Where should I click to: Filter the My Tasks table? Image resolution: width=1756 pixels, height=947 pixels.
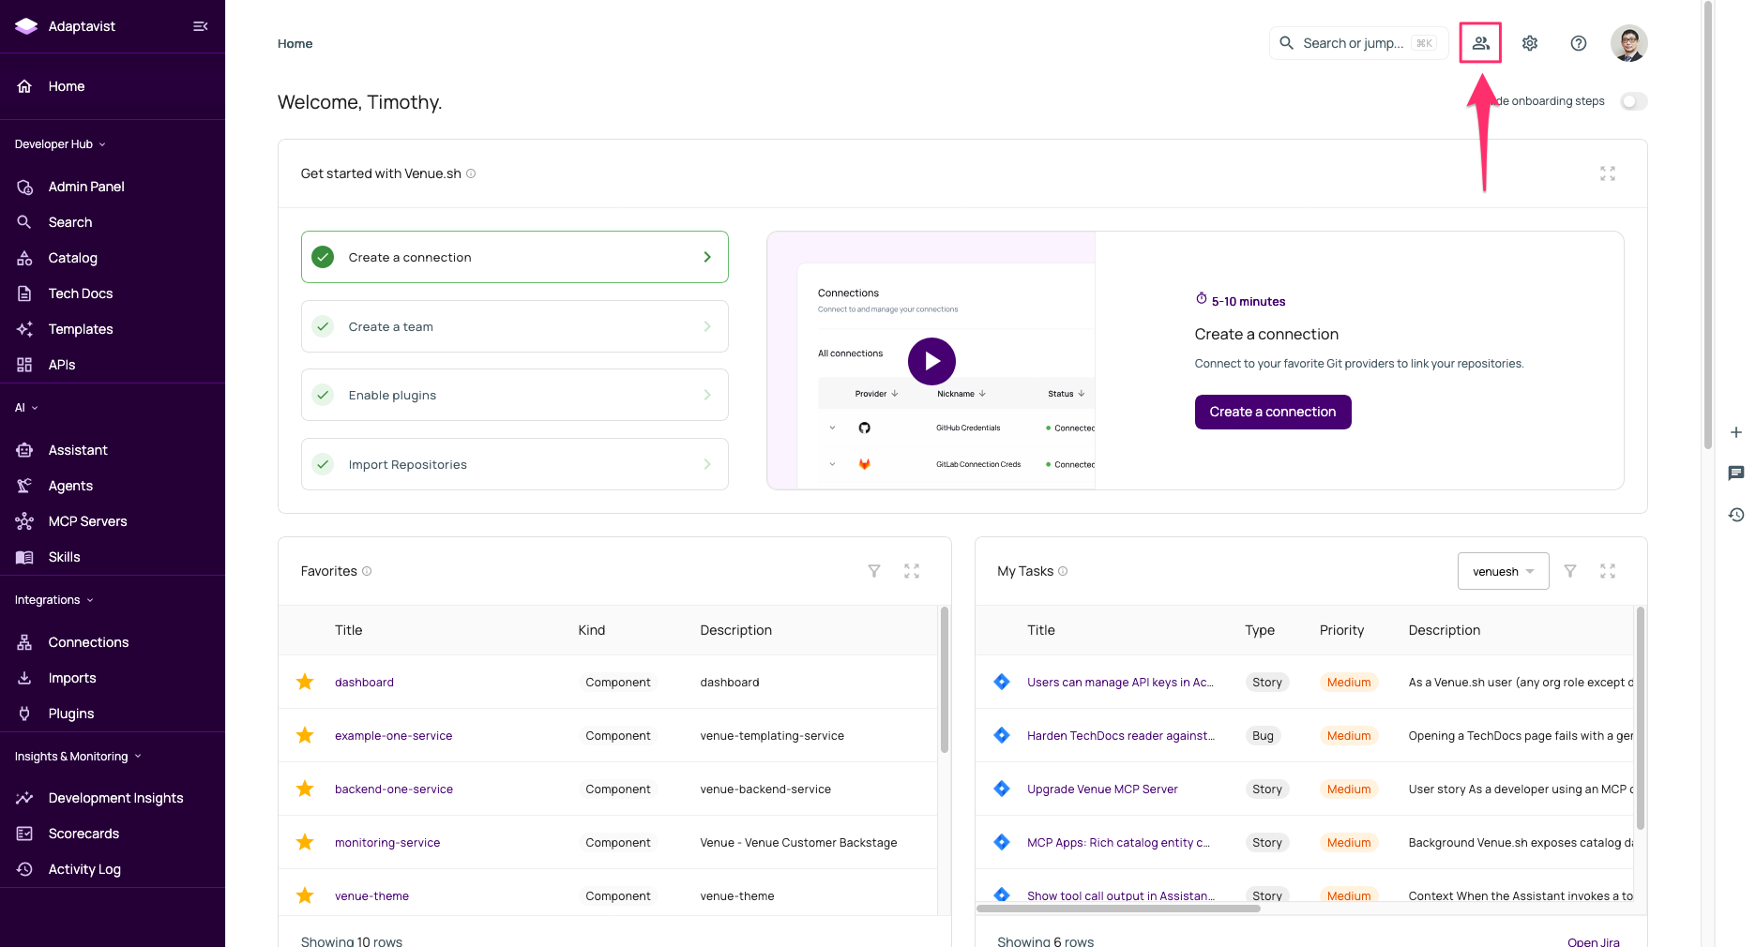point(1570,571)
